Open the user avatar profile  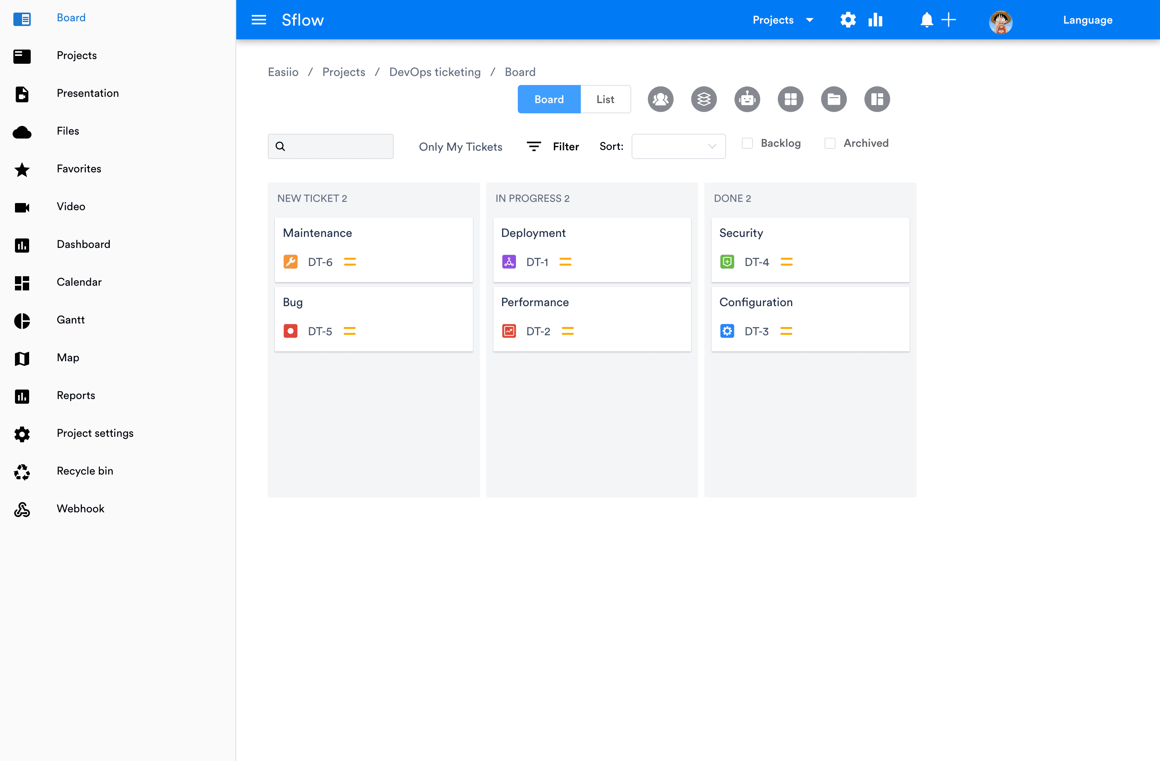point(1001,22)
